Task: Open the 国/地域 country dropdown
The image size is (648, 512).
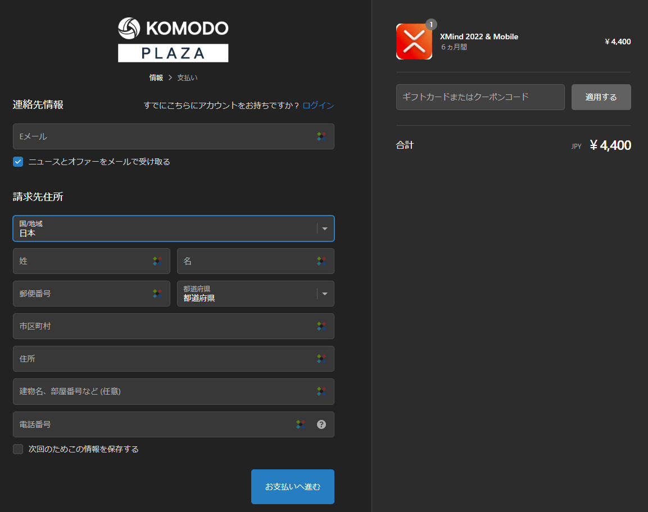Action: coord(174,228)
